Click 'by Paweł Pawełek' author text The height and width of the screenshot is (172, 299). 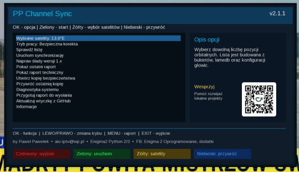(30, 142)
